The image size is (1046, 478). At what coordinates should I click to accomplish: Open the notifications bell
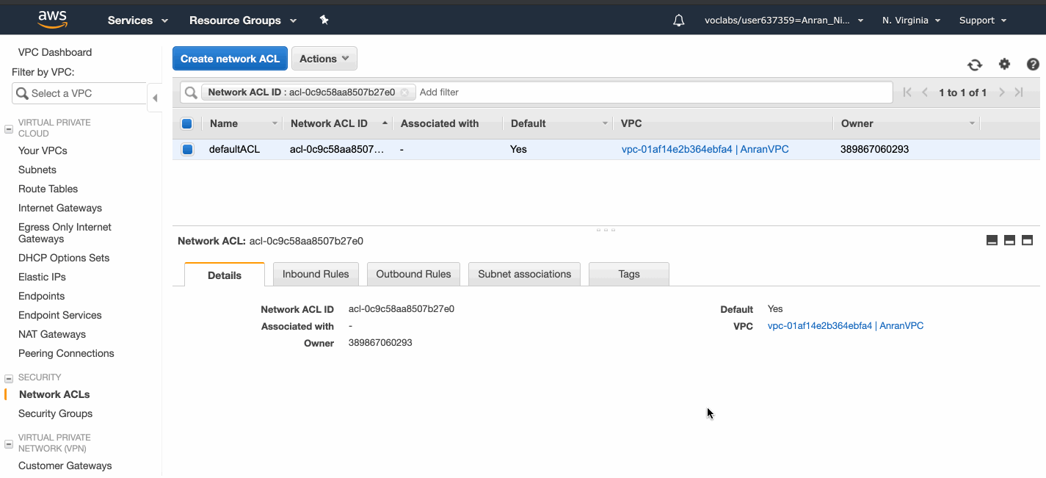point(678,20)
